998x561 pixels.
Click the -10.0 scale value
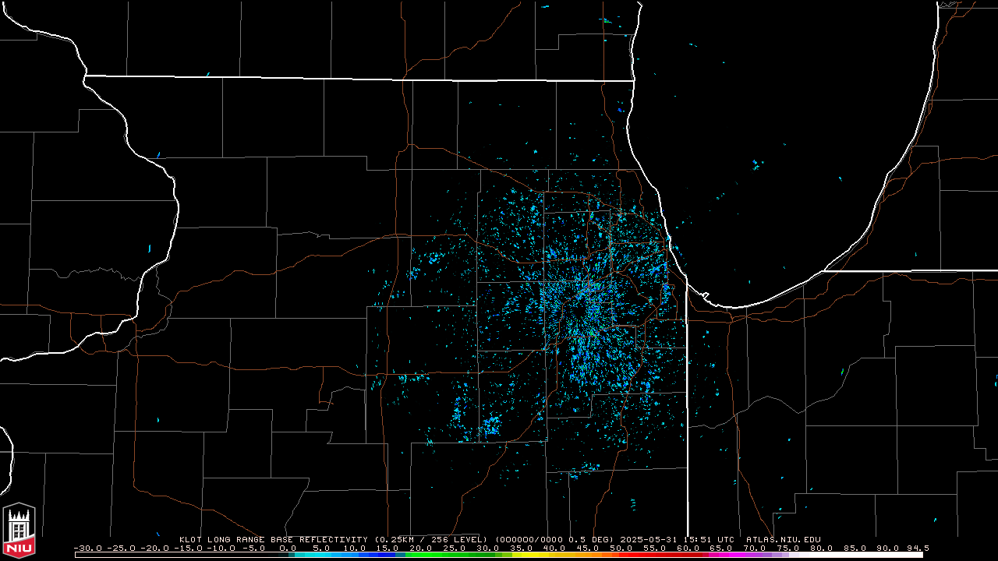coord(221,548)
